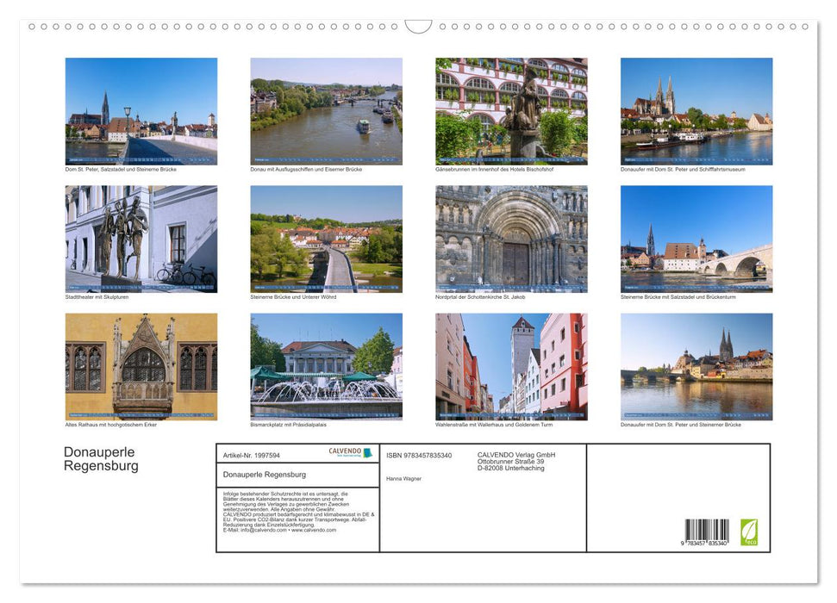Viewport: 837px width, 603px height.
Task: Click the author name Hanna Wagner
Action: pyautogui.click(x=403, y=479)
